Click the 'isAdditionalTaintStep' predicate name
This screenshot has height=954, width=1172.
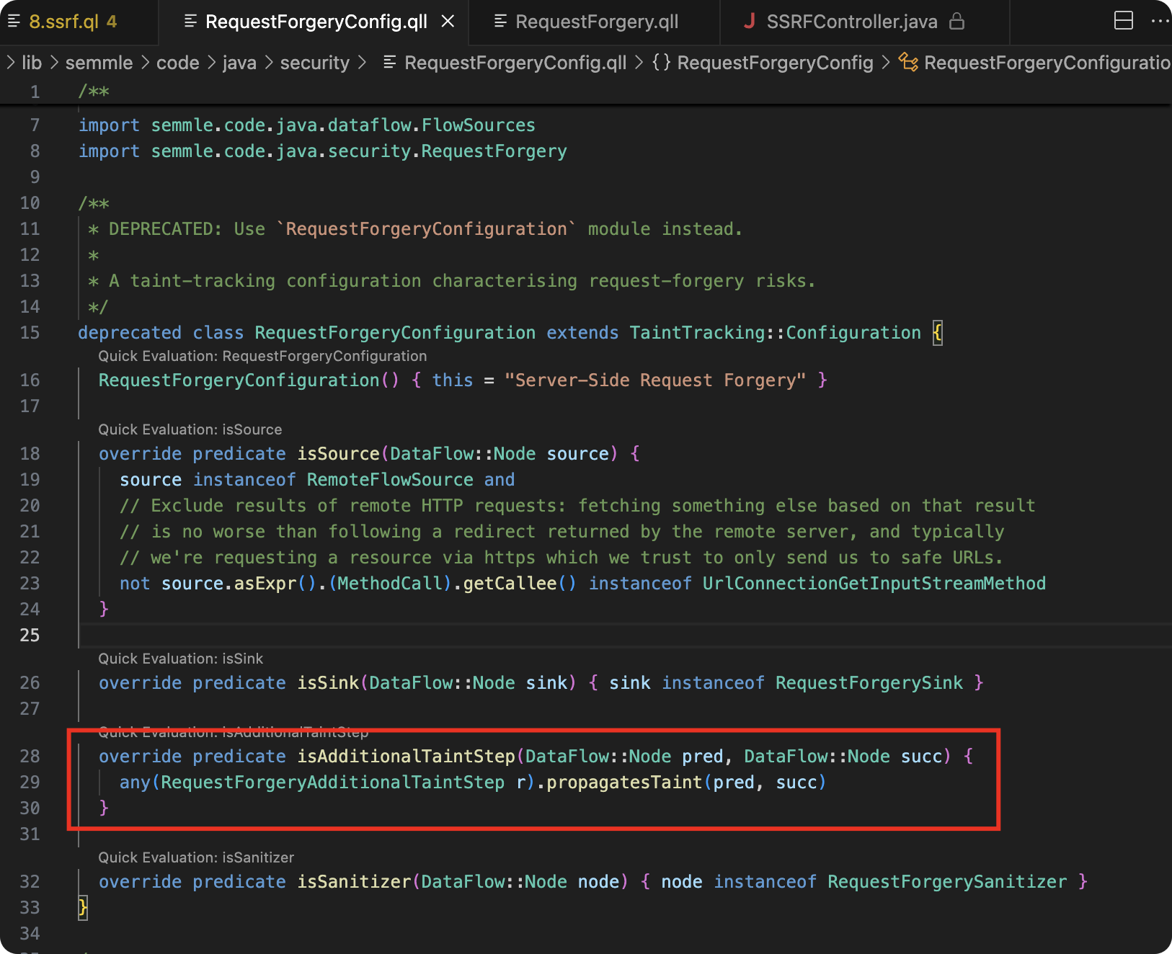[407, 756]
